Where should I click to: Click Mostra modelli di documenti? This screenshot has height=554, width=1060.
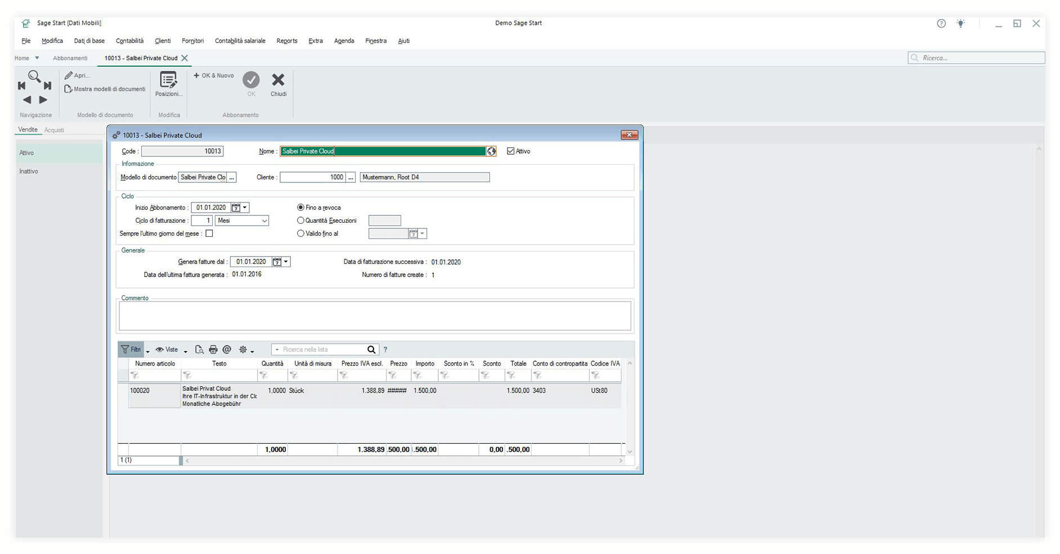(105, 89)
